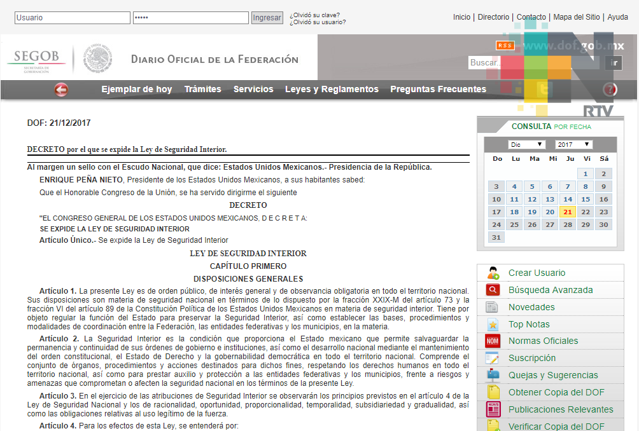Click the Novedades newspaper icon
639x431 pixels.
click(492, 307)
